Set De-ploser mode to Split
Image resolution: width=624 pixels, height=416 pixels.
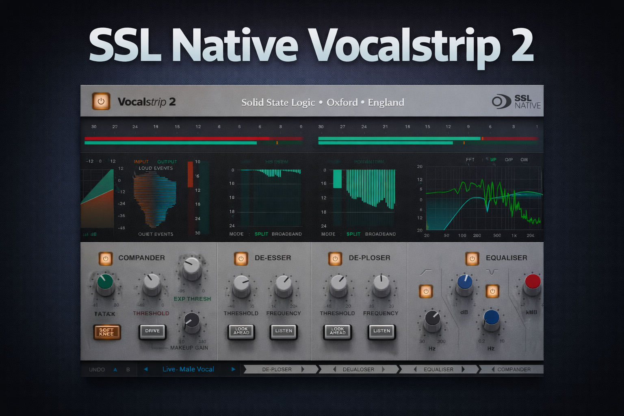point(353,234)
